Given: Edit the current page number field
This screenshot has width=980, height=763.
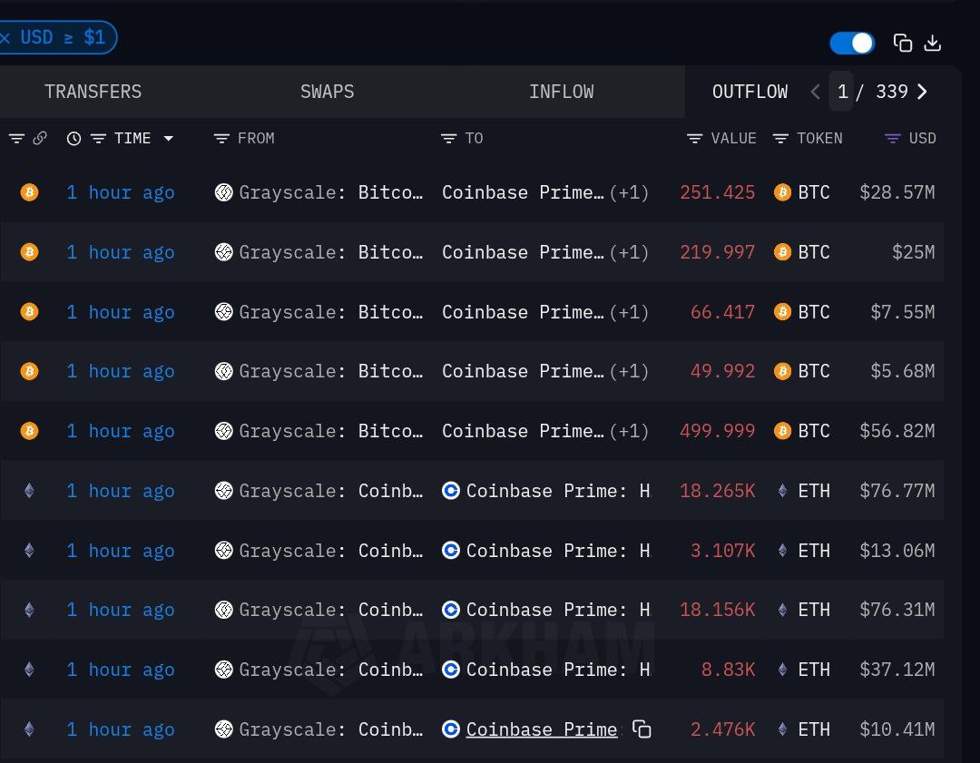Looking at the screenshot, I should [x=842, y=92].
